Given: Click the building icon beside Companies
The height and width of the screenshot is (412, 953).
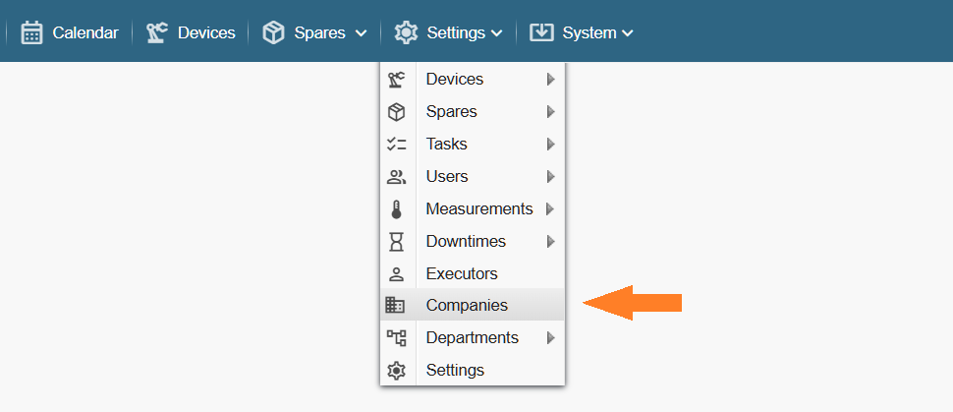Looking at the screenshot, I should [x=396, y=305].
